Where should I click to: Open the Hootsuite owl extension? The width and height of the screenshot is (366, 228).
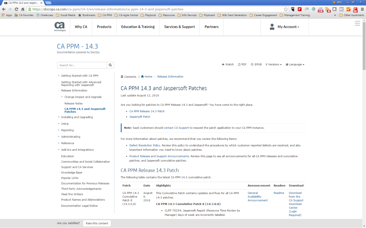pyautogui.click(x=293, y=9)
